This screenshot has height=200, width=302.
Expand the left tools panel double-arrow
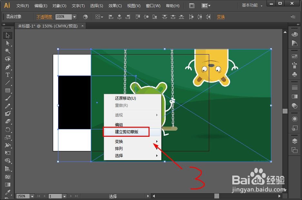(x=4, y=25)
